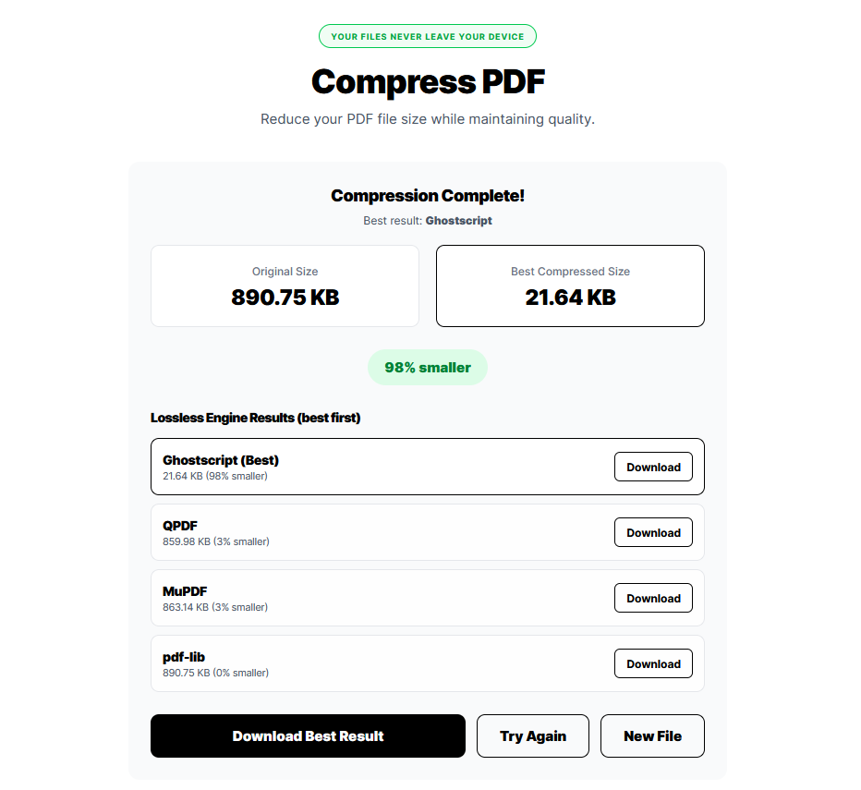Download the MuPDF compressed version
Viewport: 861px width, 790px height.
pos(653,598)
